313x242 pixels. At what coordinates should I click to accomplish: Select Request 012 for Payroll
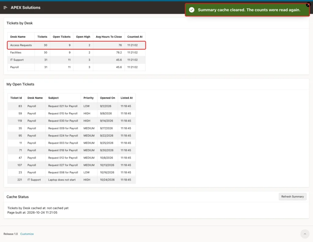[x=63, y=158]
